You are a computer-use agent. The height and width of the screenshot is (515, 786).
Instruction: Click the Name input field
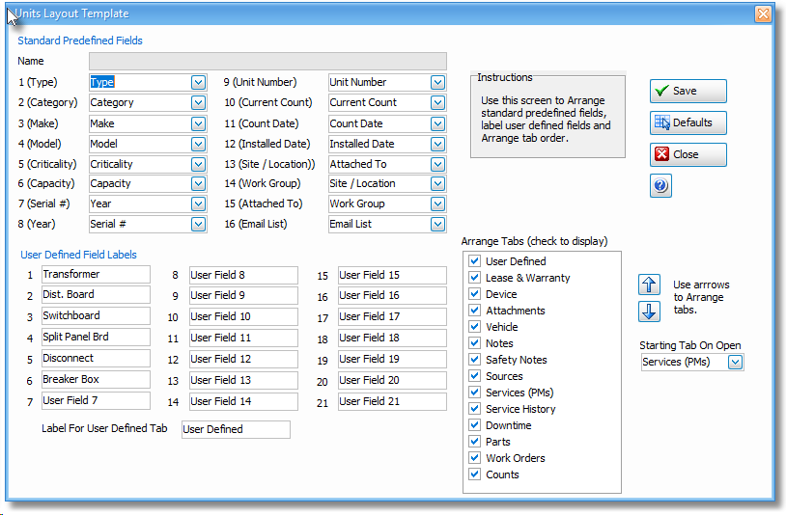coord(267,61)
